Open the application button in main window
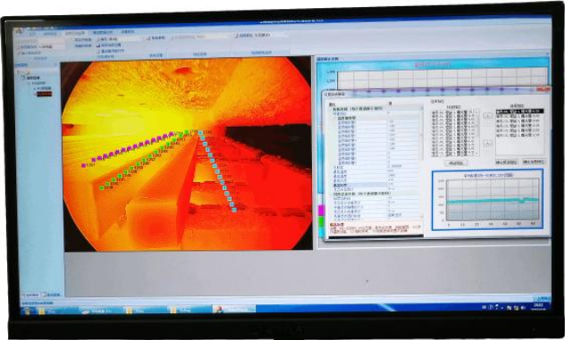Screen dimensions: 565x340 (x=19, y=32)
